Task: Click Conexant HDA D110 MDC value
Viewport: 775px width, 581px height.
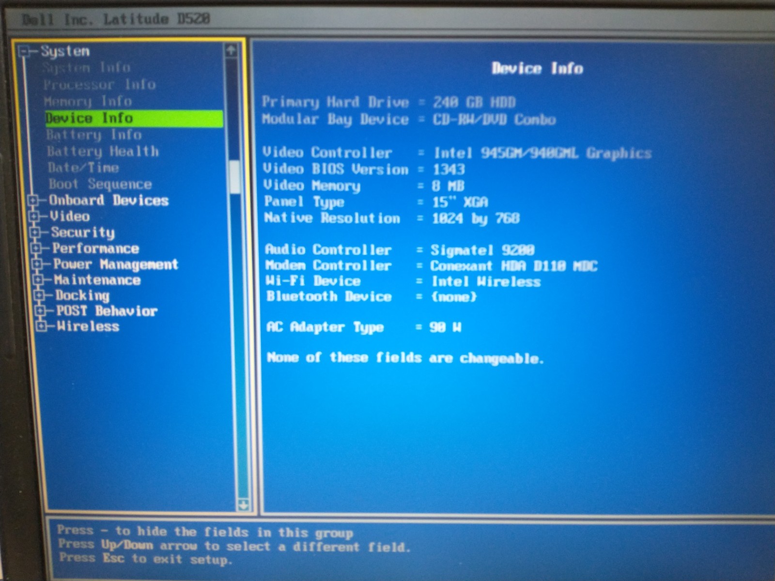Action: tap(514, 266)
